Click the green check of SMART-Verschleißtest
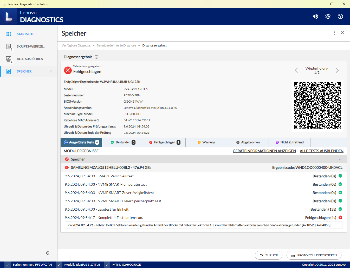 click(340, 176)
